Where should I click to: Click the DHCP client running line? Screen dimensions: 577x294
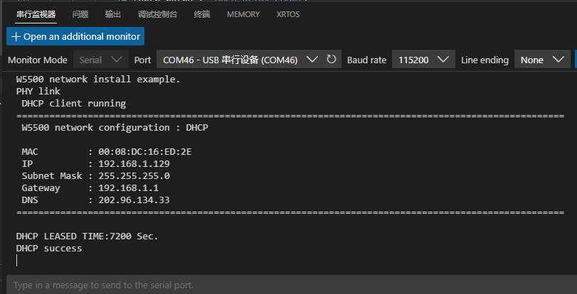point(73,103)
